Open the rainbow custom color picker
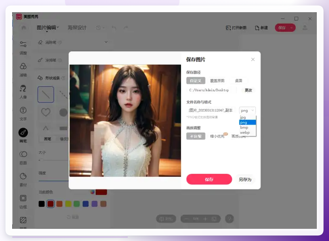 point(92,192)
